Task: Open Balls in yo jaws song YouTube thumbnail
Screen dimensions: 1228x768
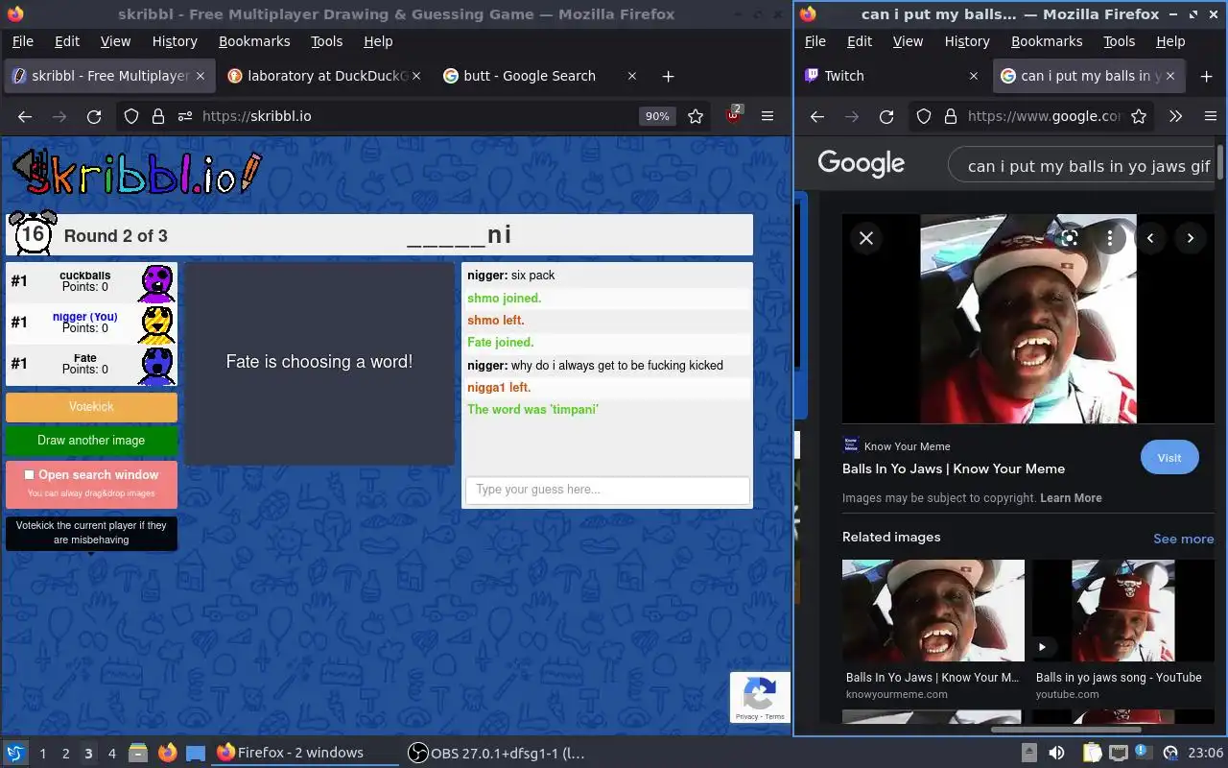Action: click(1122, 611)
